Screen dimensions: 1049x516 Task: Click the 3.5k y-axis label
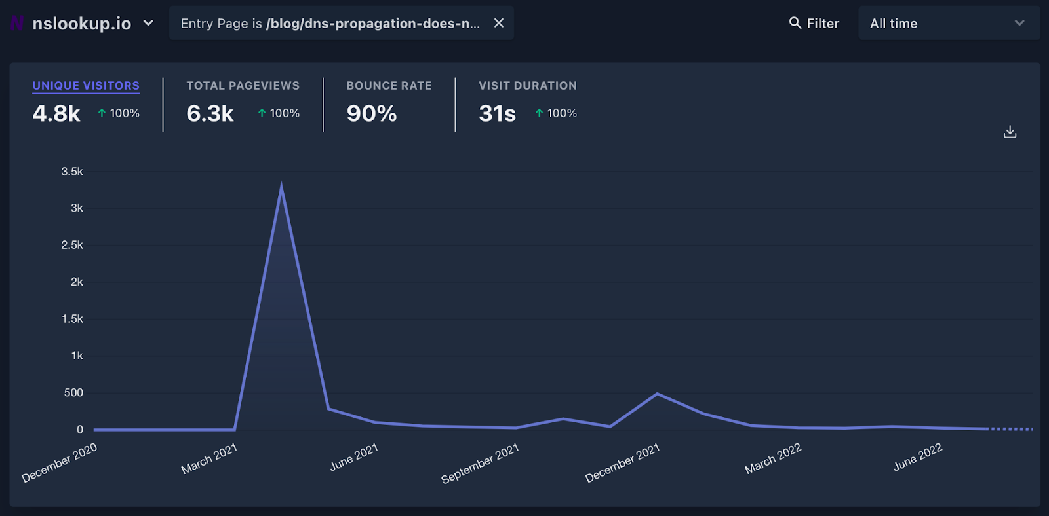[72, 172]
